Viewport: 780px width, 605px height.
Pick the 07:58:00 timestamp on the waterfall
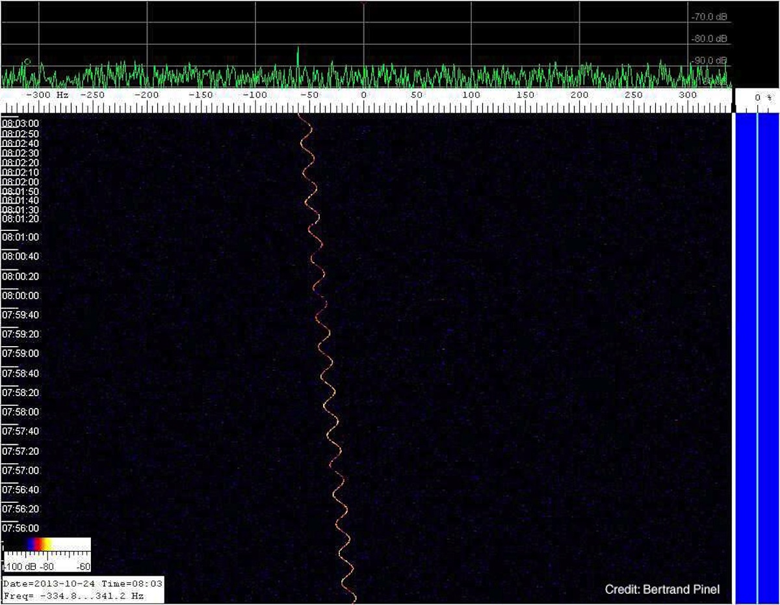[x=20, y=412]
